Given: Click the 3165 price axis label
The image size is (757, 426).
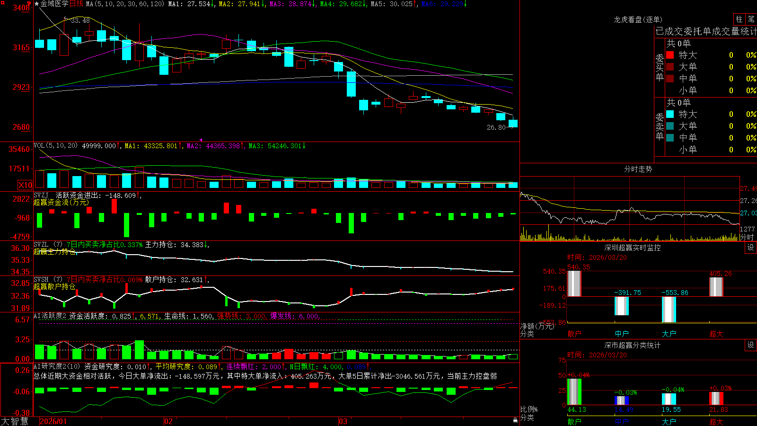Looking at the screenshot, I should pos(21,47).
